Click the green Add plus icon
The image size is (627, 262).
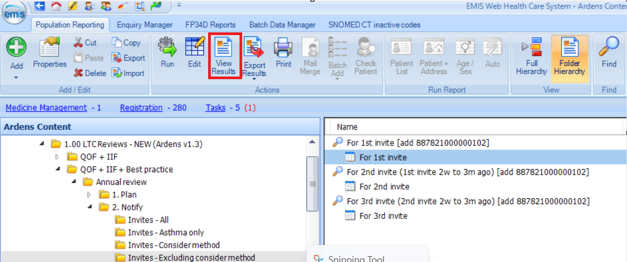pyautogui.click(x=16, y=46)
